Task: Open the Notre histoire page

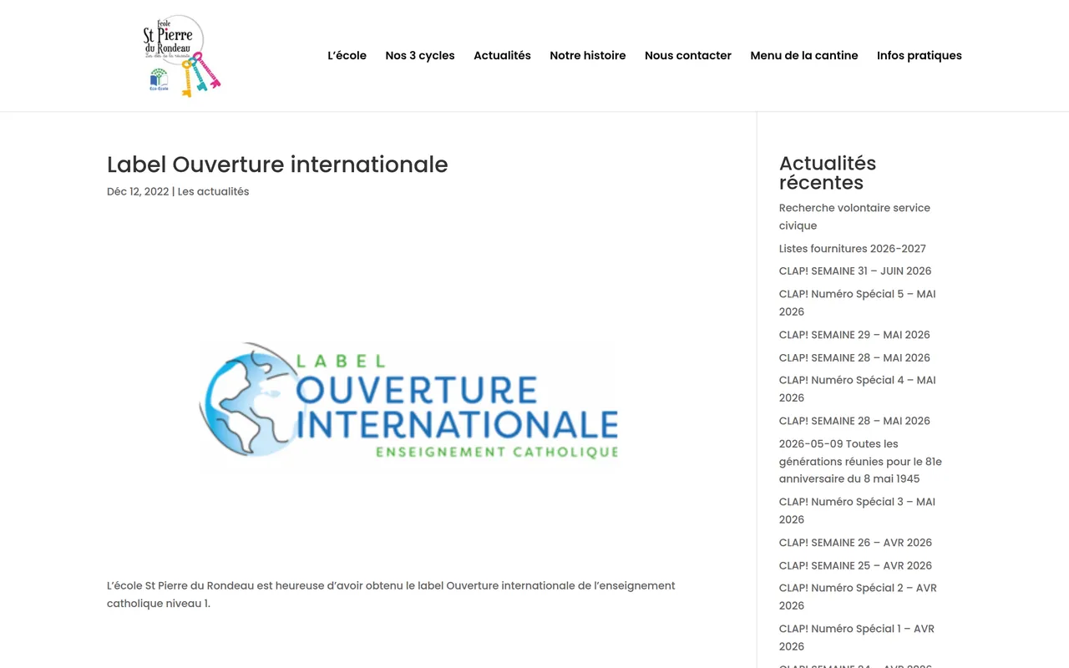Action: tap(587, 55)
